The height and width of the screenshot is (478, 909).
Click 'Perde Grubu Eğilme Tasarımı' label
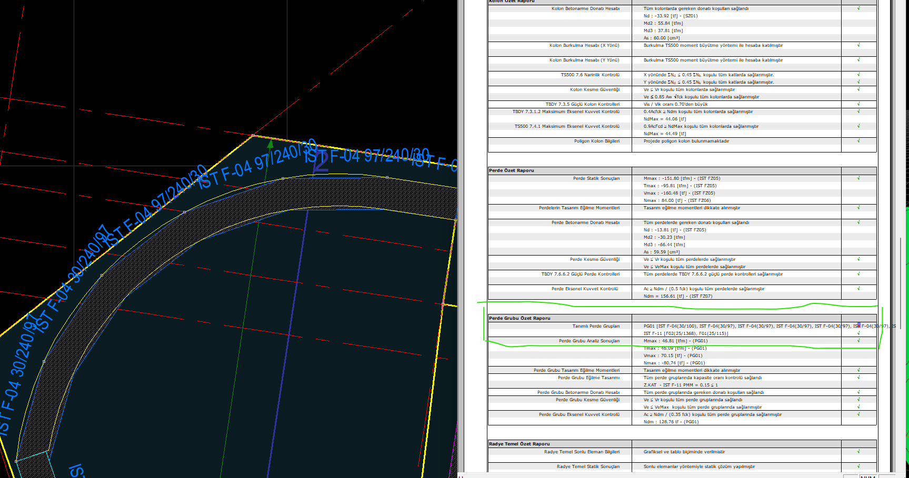point(588,378)
